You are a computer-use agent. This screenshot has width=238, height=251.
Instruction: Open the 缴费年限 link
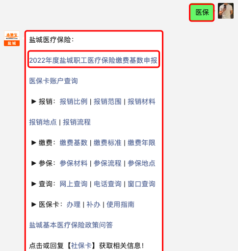[x=141, y=143]
